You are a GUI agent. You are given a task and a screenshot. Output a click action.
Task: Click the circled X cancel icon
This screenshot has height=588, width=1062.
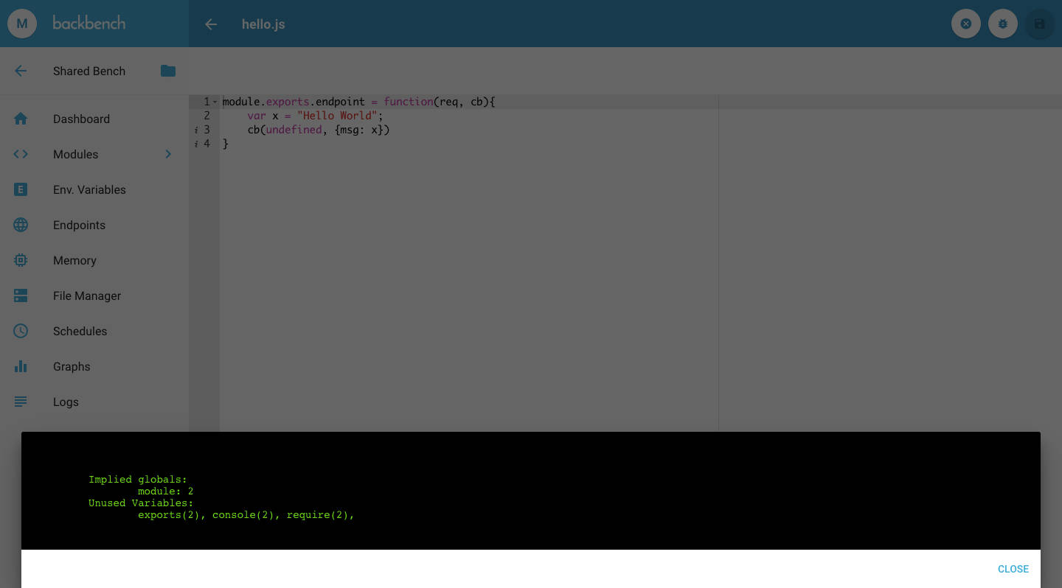965,24
